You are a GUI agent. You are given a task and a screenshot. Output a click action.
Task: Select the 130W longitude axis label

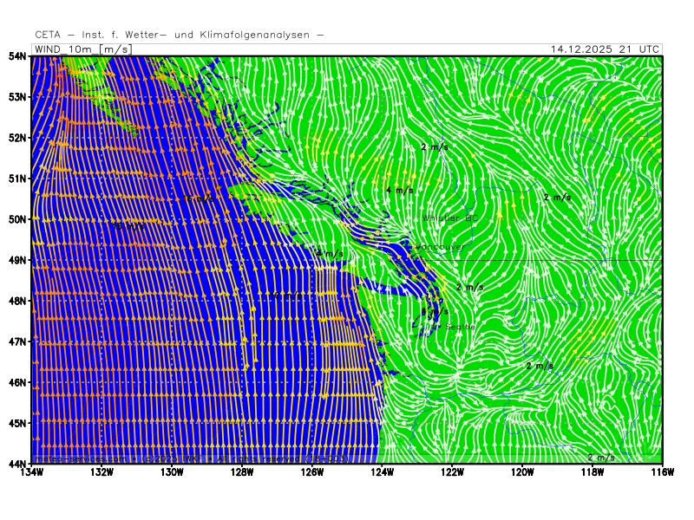coord(172,473)
